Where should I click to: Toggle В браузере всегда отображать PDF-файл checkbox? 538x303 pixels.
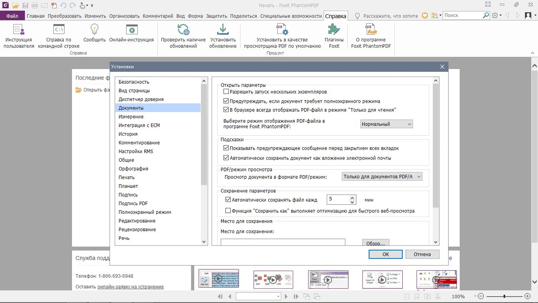[226, 110]
